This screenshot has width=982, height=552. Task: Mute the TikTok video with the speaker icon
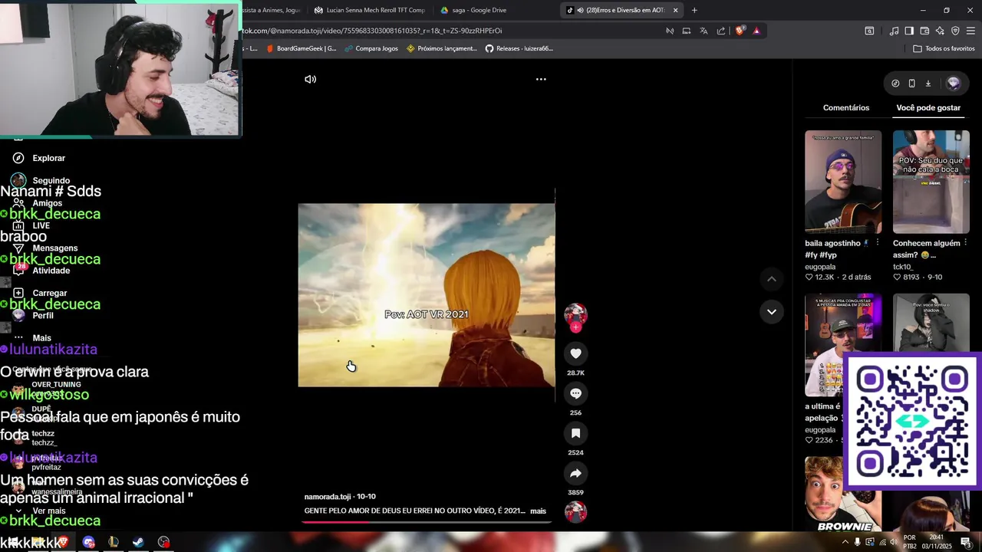tap(310, 79)
